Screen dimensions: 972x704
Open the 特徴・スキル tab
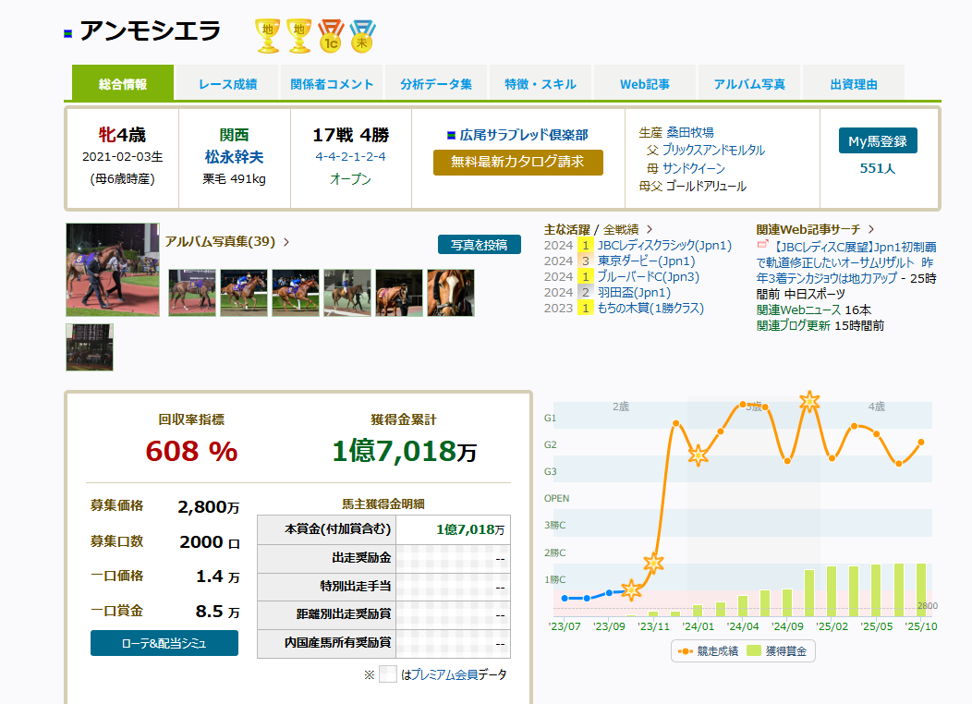click(540, 84)
